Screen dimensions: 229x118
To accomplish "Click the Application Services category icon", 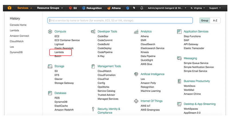I will [179, 31].
